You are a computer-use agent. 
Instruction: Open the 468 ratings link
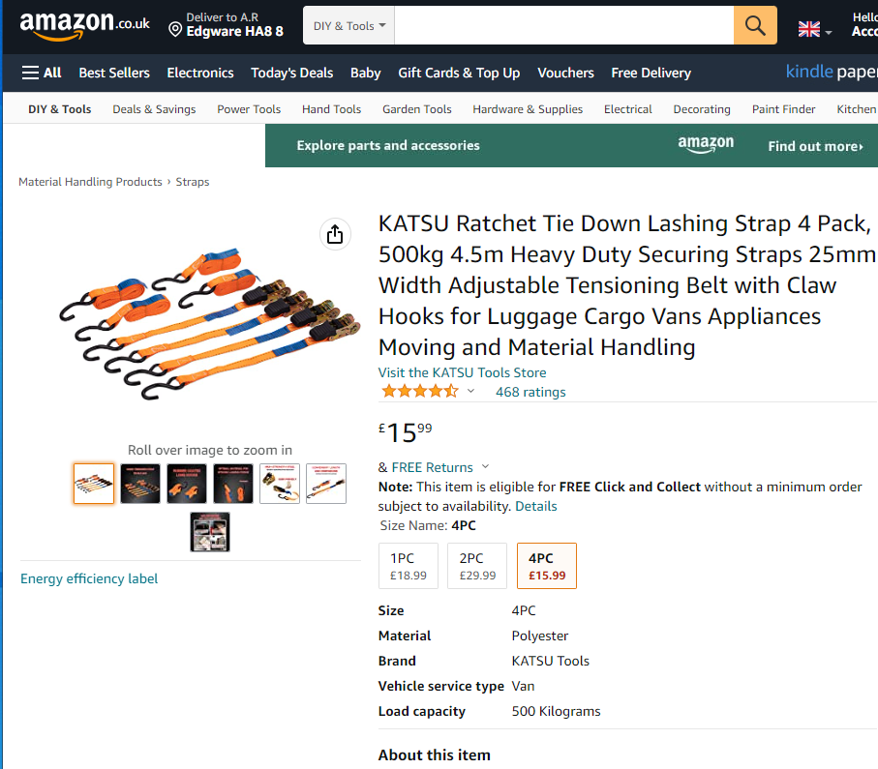point(530,392)
